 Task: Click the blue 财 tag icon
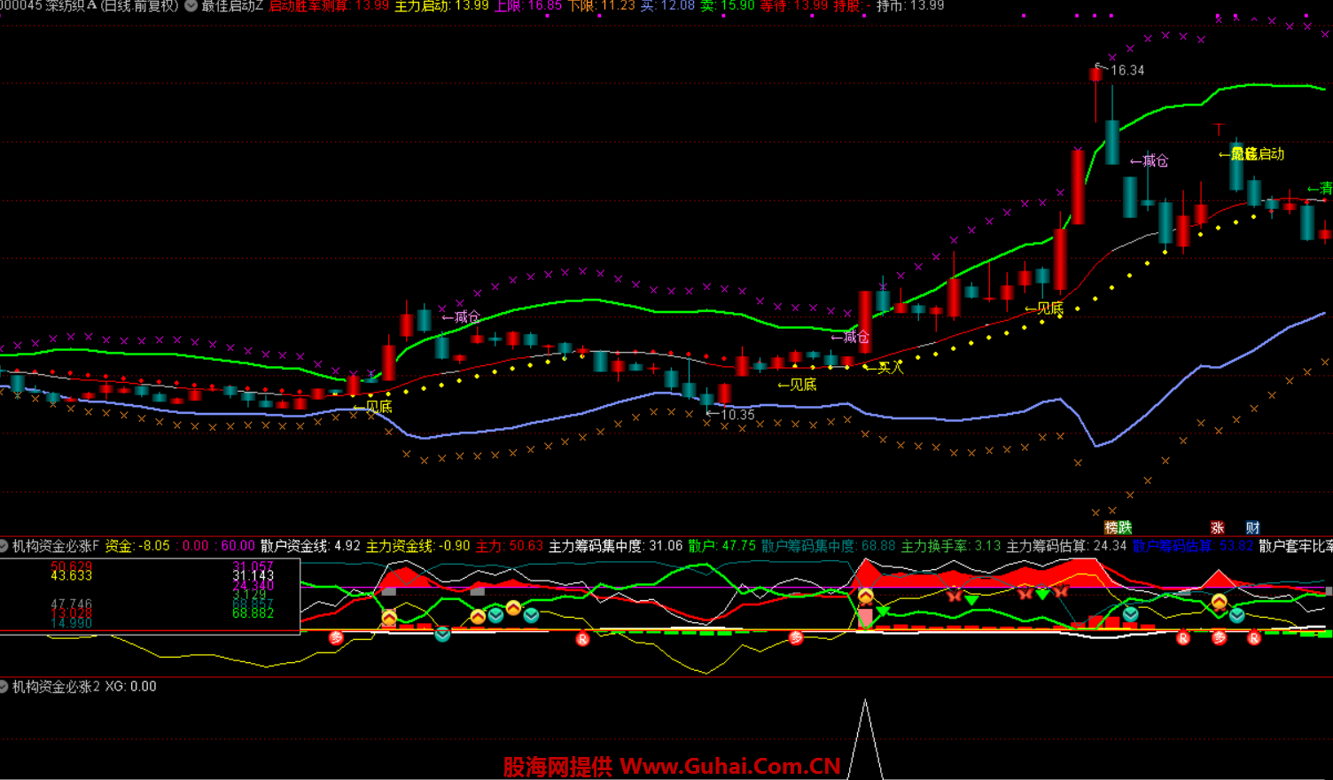click(1252, 527)
